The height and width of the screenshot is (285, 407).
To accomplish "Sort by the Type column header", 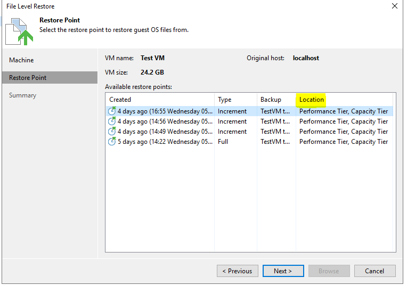I will [235, 100].
